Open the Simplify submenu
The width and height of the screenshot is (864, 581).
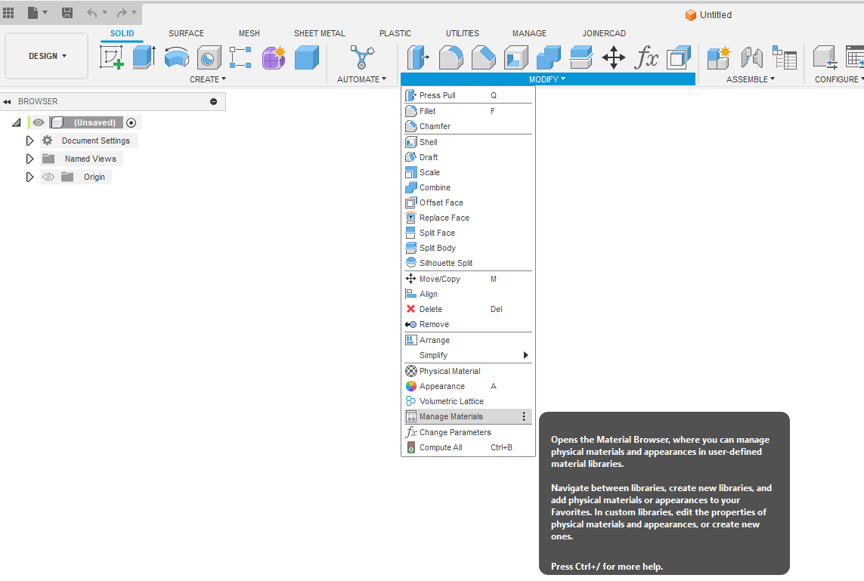pyautogui.click(x=469, y=355)
